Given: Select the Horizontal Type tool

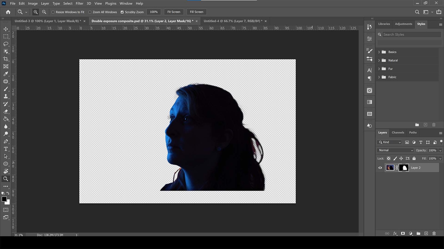Looking at the screenshot, I should (x=6, y=149).
